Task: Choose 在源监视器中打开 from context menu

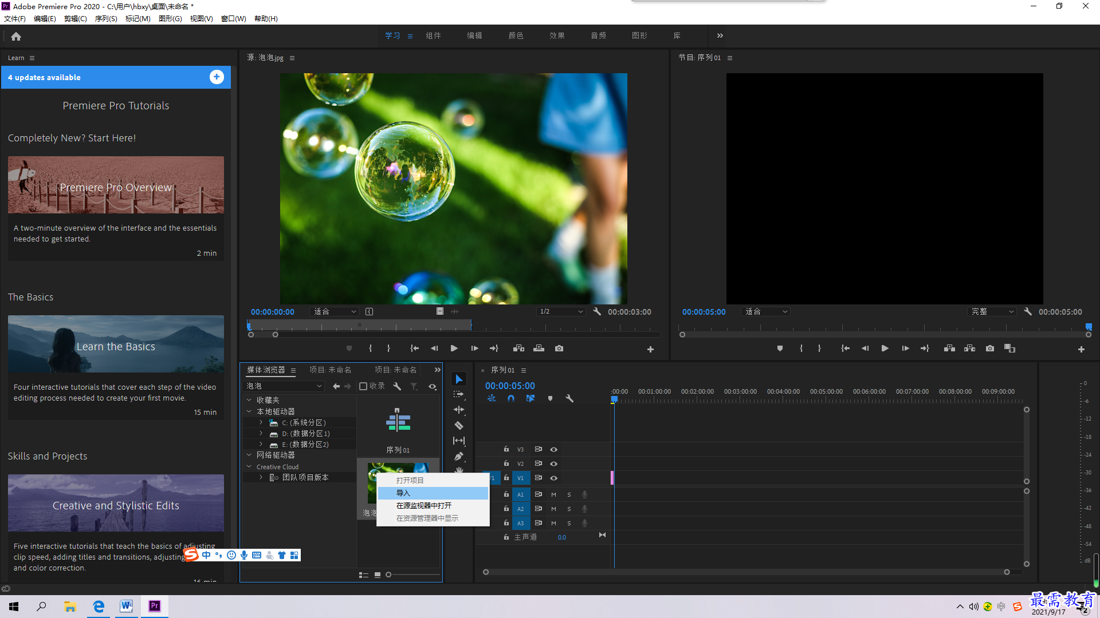Action: [x=433, y=506]
